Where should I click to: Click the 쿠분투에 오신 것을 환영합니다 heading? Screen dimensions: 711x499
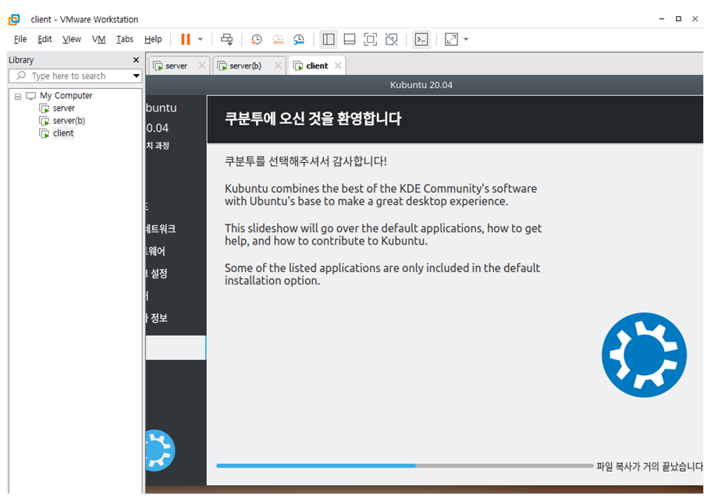[313, 119]
